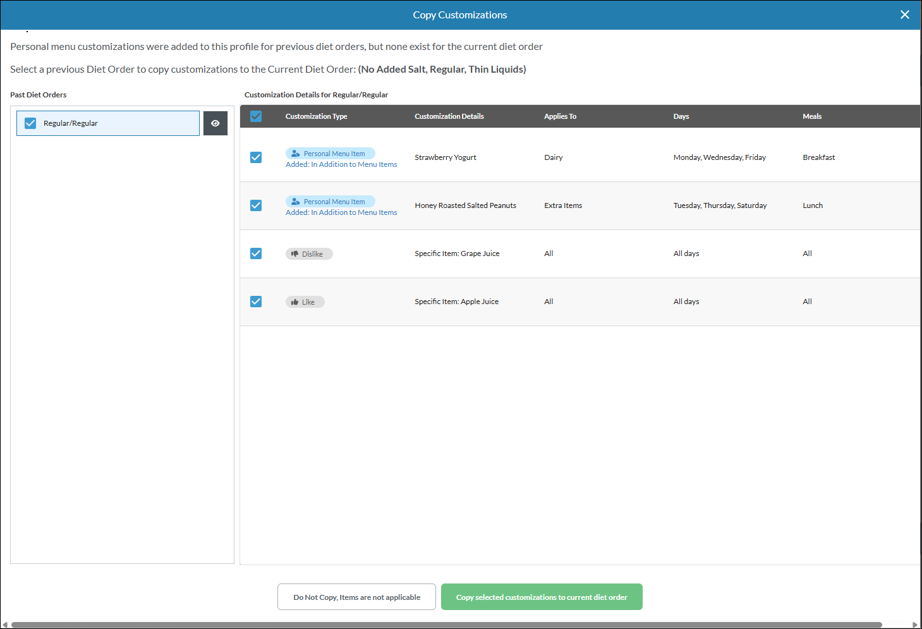Click 'Monday, Wednesday, Friday' days cell
The height and width of the screenshot is (629, 922).
pos(720,157)
